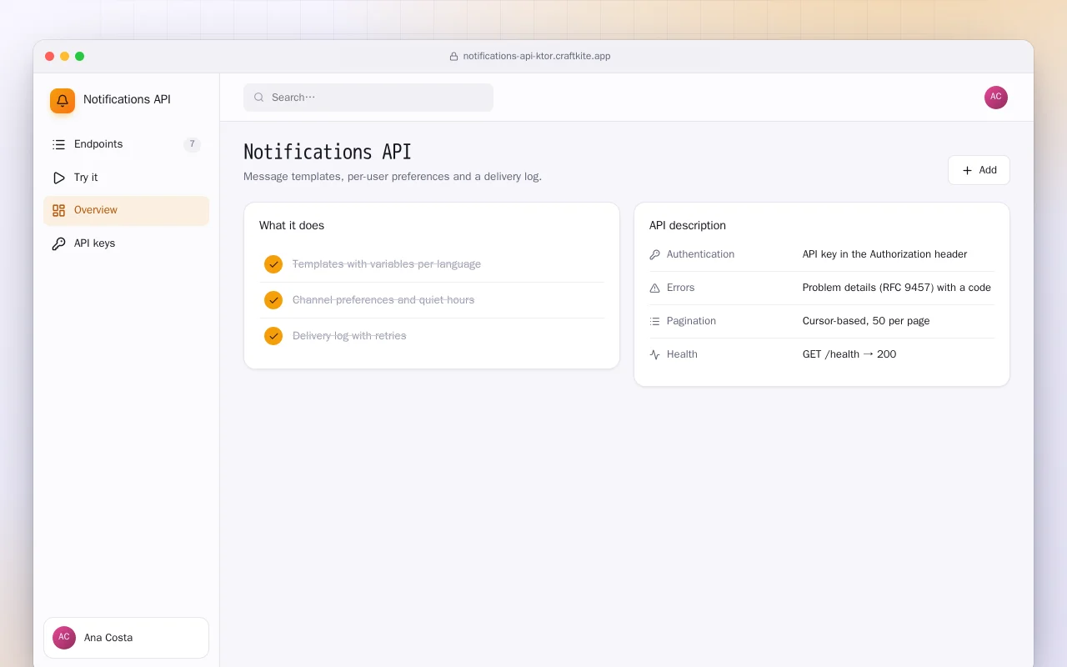The height and width of the screenshot is (667, 1067).
Task: Click the green maximize window button
Action: [80, 57]
